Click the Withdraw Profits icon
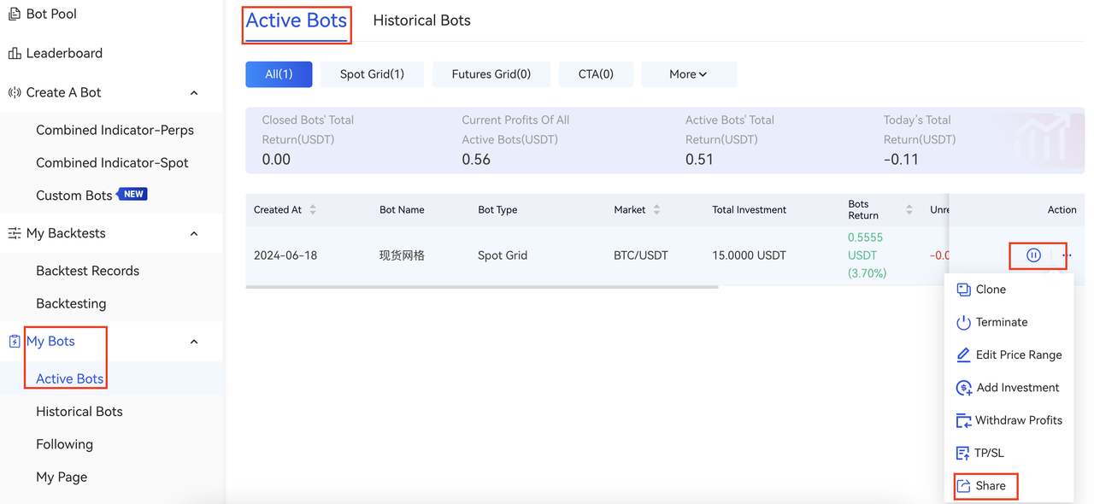The width and height of the screenshot is (1094, 504). [963, 420]
